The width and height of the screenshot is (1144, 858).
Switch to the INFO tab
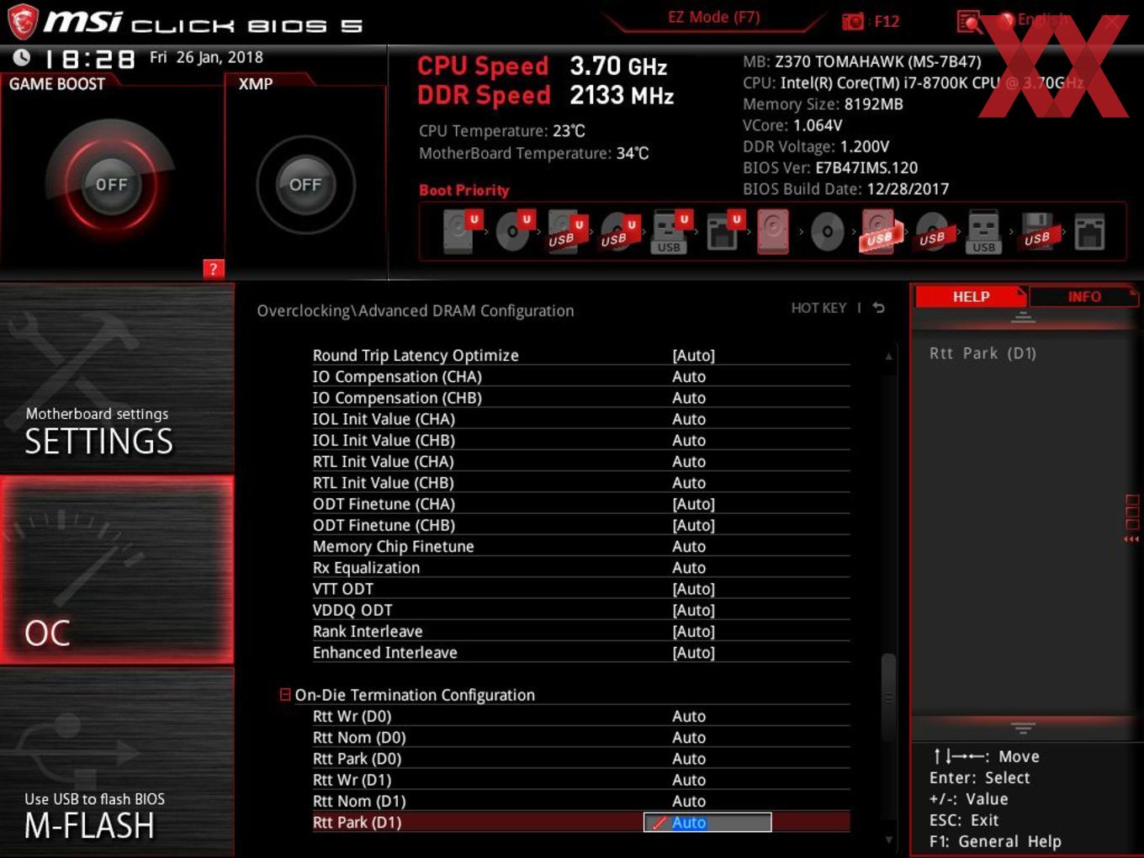click(x=1083, y=297)
